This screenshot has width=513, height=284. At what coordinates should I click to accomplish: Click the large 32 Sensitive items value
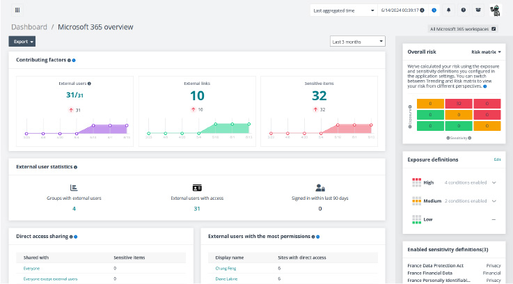[319, 95]
